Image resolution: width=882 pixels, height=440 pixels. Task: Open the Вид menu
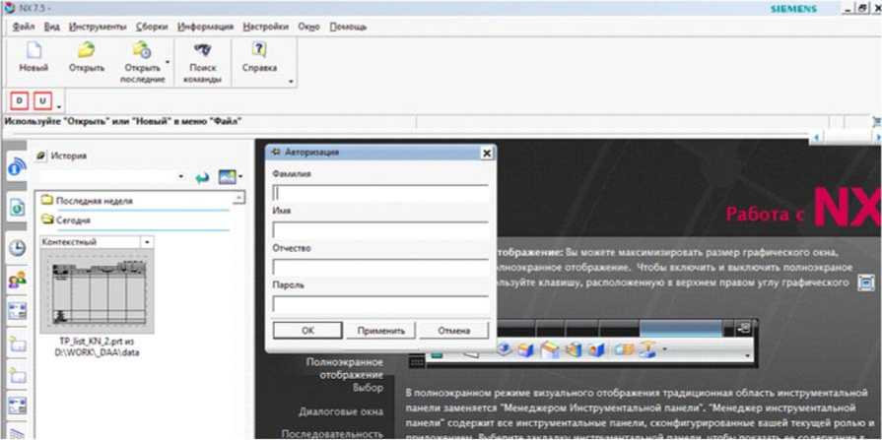[x=52, y=27]
